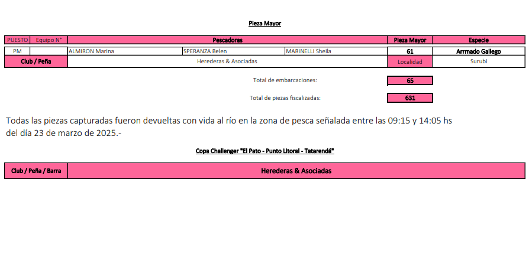The width and height of the screenshot is (529, 253).
Task: Click the Surubi cell
Action: pyautogui.click(x=478, y=61)
